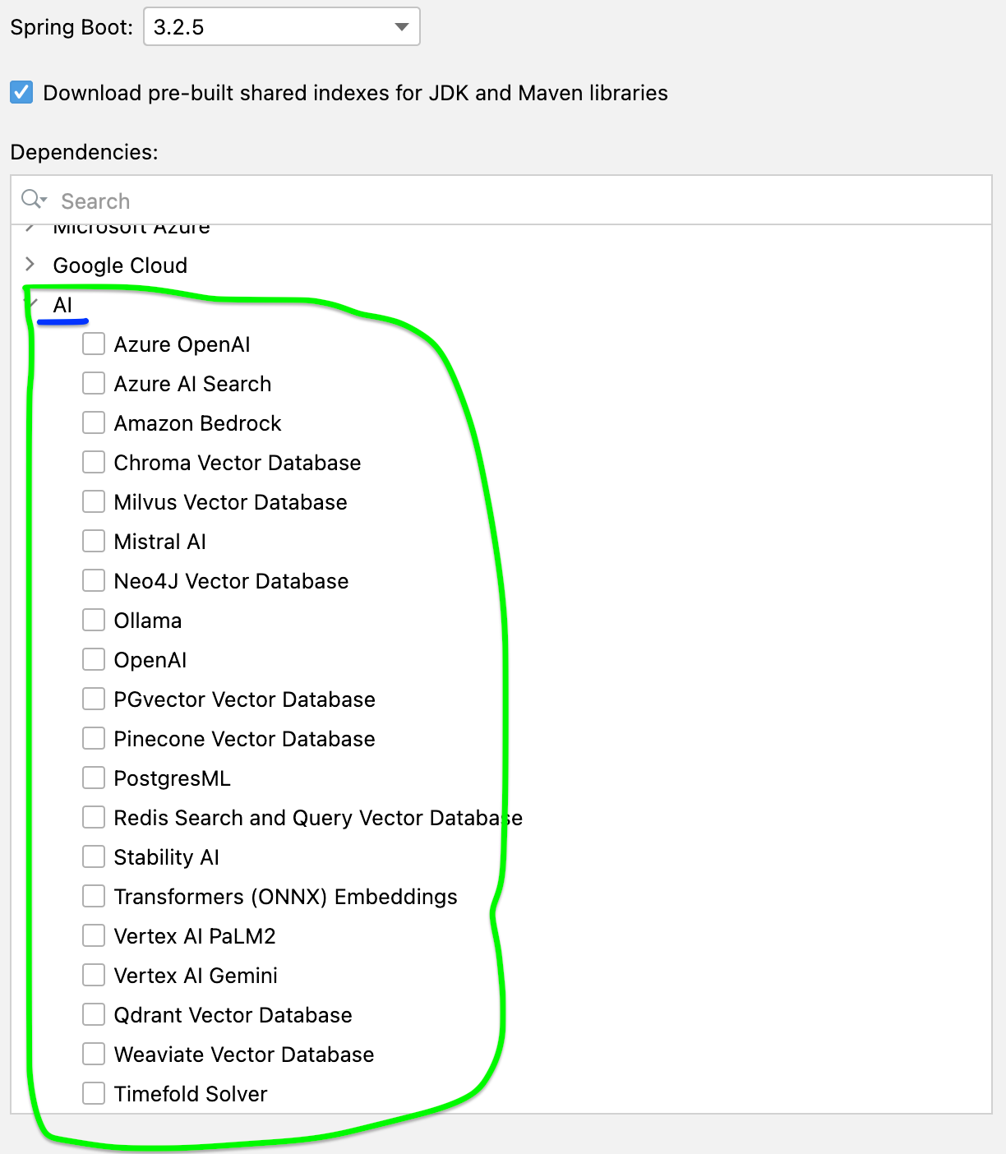Image resolution: width=1006 pixels, height=1154 pixels.
Task: Click the search magnifier icon
Action: (x=29, y=199)
